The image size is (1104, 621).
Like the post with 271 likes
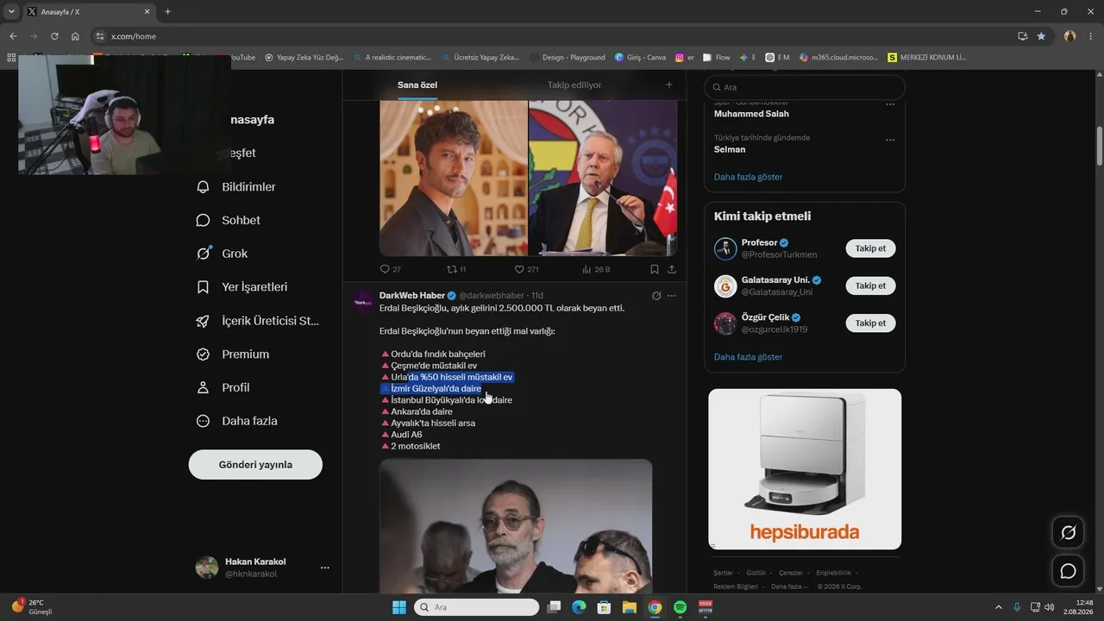(x=526, y=269)
